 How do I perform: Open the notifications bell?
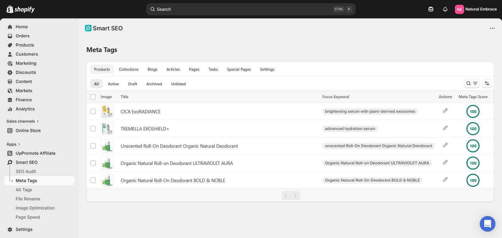pos(445,9)
